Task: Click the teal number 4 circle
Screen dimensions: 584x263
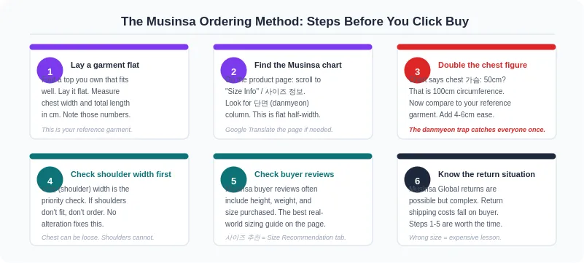Action: 50,180
